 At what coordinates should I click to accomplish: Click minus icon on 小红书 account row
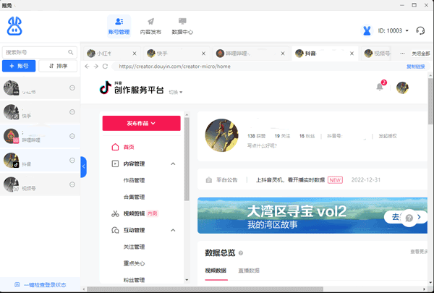point(72,88)
